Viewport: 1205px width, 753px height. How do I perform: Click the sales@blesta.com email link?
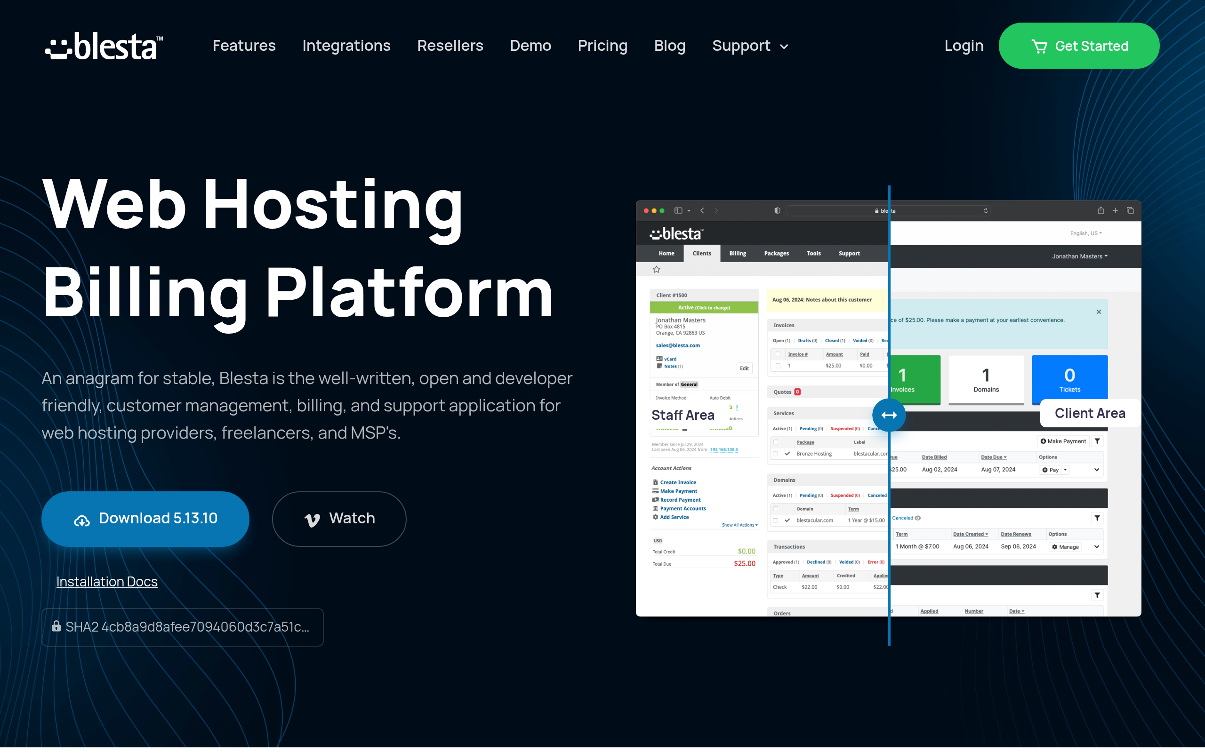(678, 345)
